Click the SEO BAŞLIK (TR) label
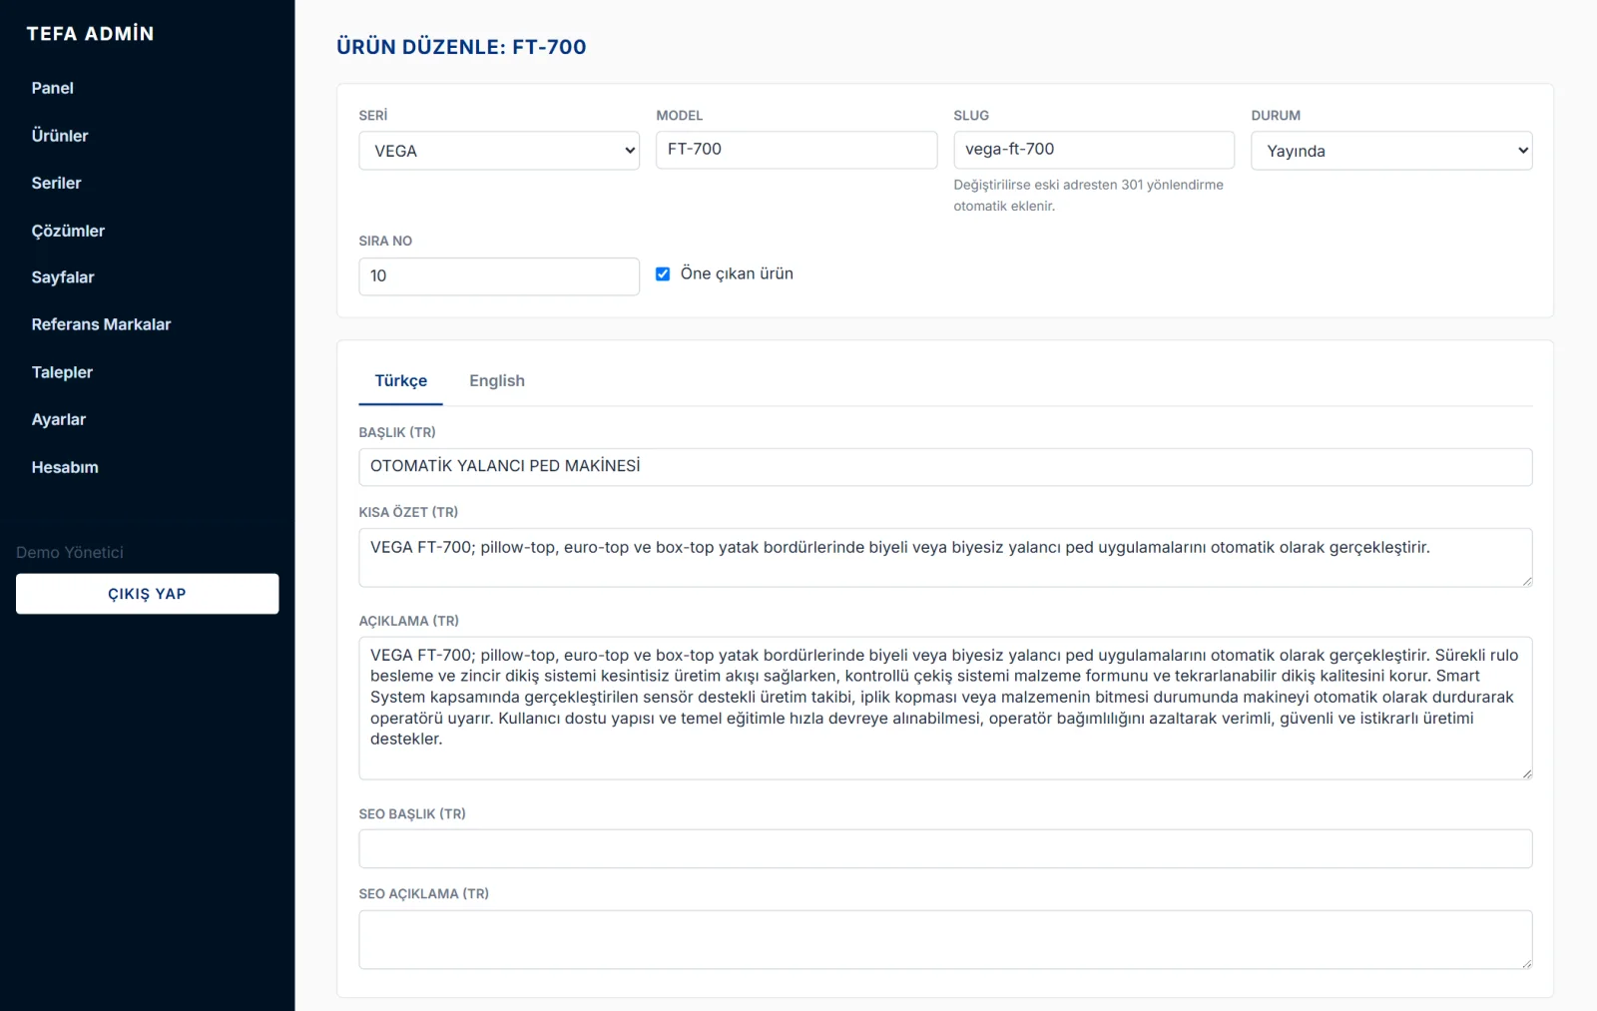 pos(412,814)
